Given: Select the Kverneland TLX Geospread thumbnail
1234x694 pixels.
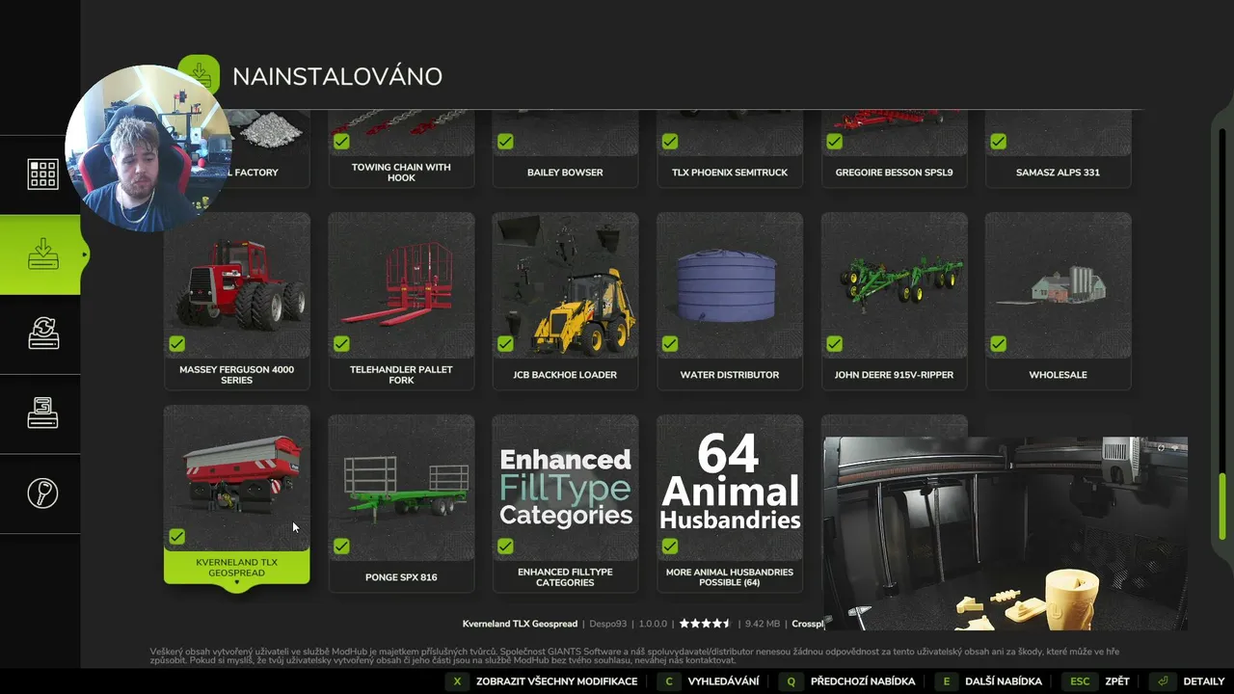Looking at the screenshot, I should coord(237,478).
